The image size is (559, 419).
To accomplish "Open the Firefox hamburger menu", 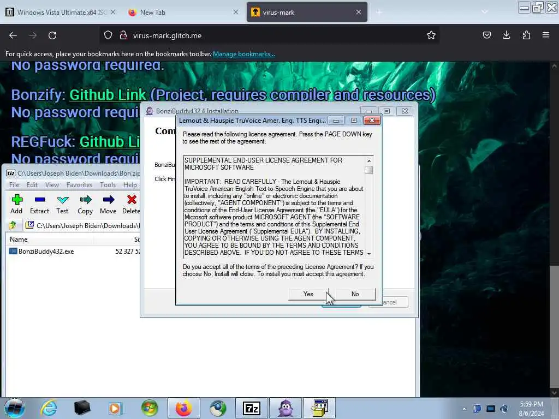I will [546, 35].
